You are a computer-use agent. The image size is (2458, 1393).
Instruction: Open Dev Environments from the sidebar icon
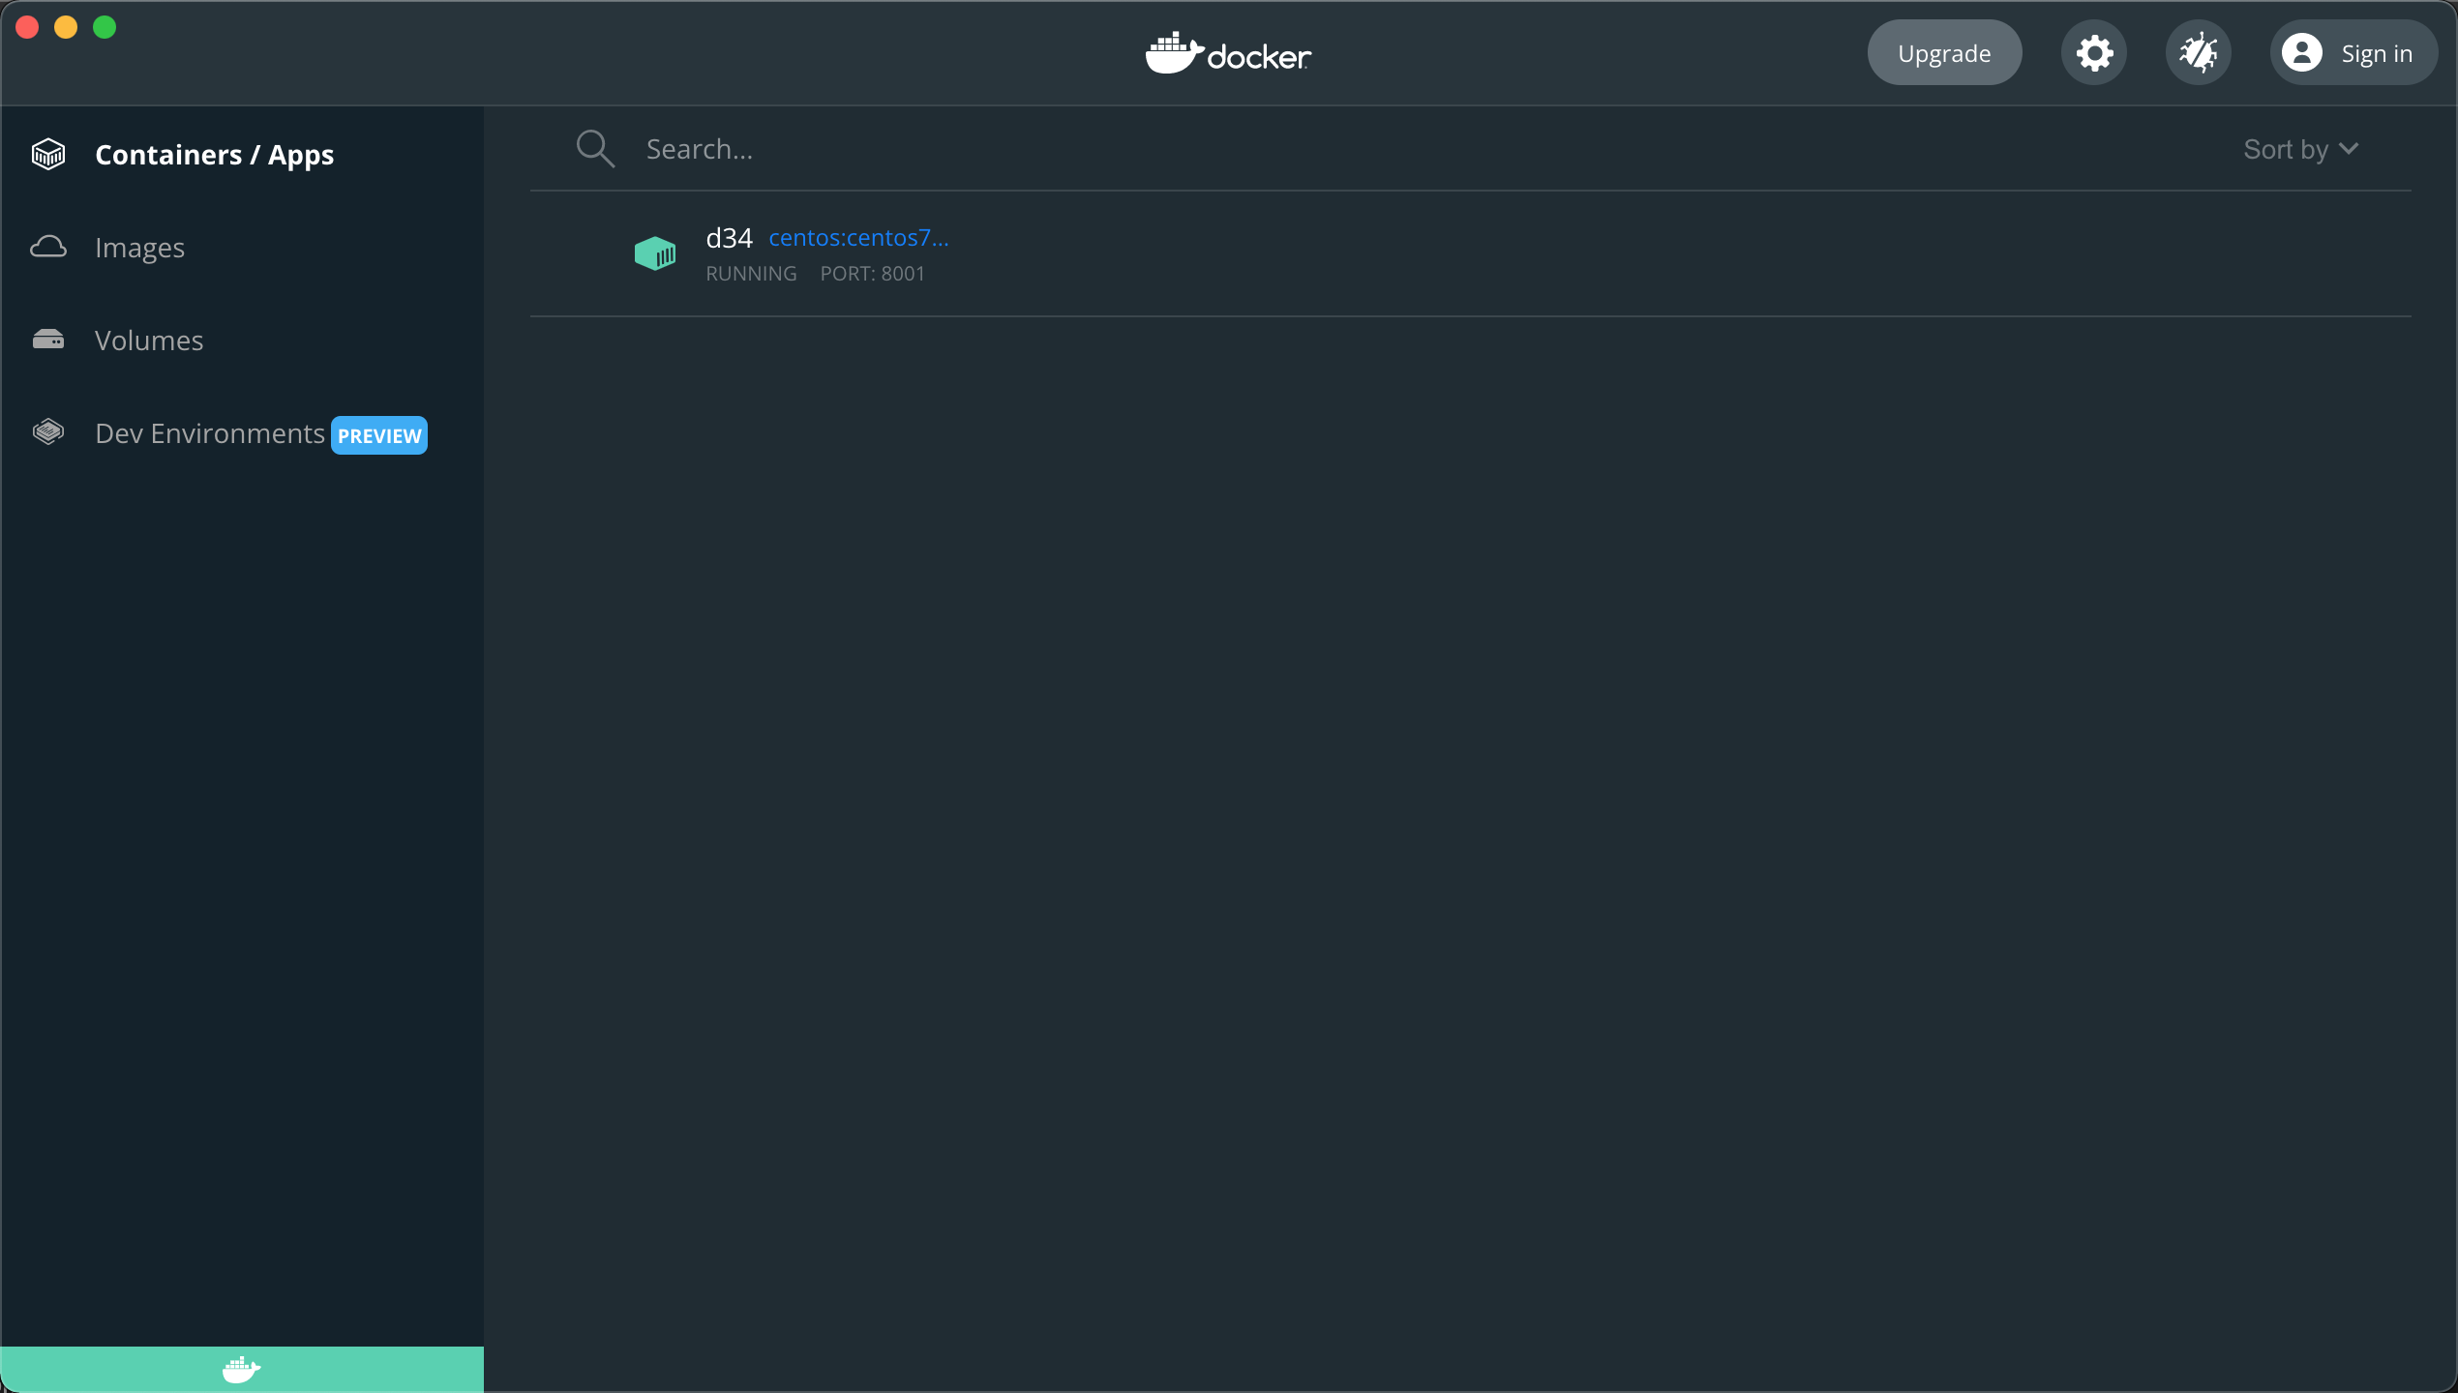click(x=48, y=432)
